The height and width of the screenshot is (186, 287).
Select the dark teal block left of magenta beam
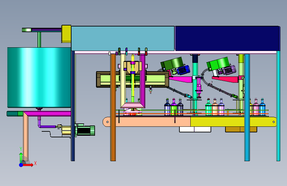[12, 114]
